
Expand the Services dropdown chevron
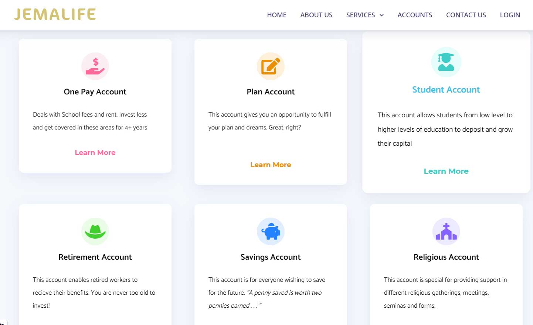[382, 15]
